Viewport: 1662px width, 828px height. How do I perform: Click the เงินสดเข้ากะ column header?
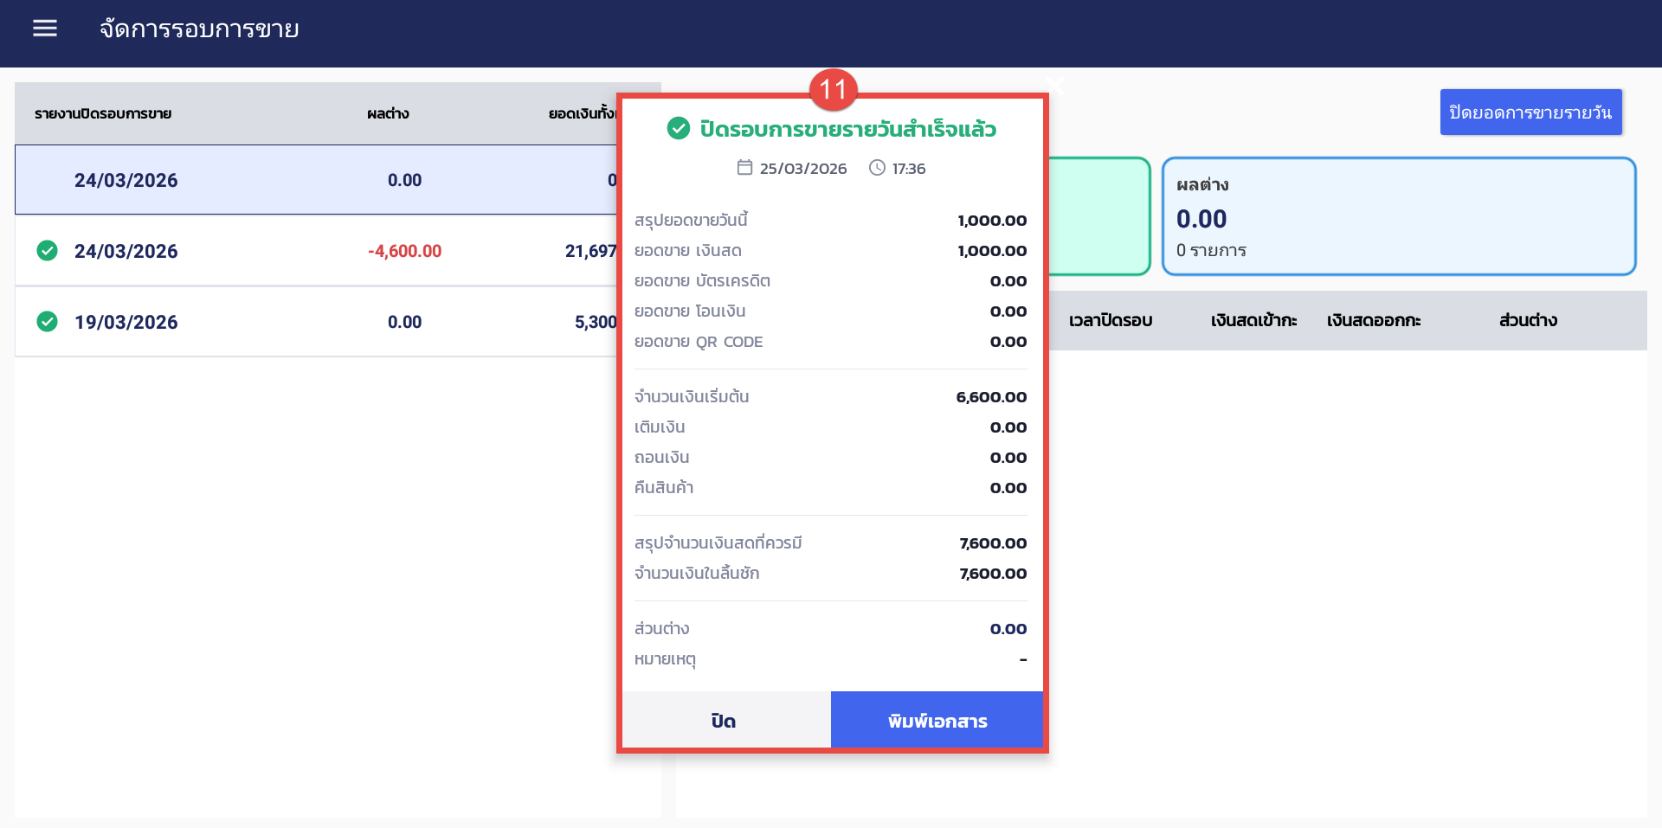(x=1253, y=320)
